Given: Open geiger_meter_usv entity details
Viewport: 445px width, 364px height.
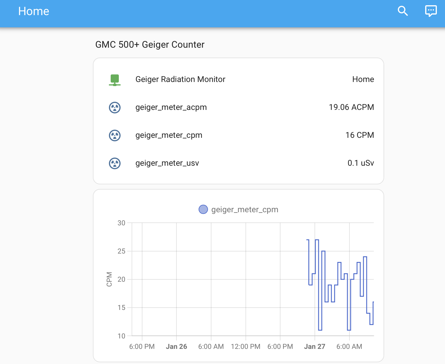Looking at the screenshot, I should [x=167, y=163].
